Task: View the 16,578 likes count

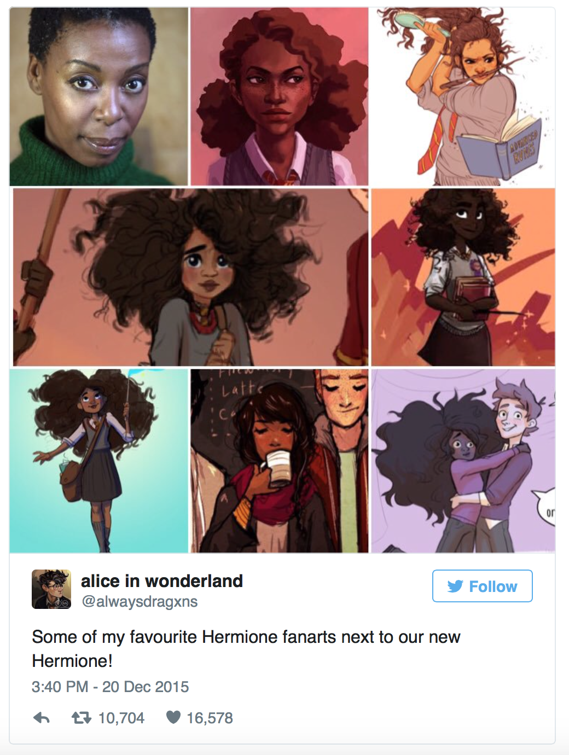Action: [210, 718]
